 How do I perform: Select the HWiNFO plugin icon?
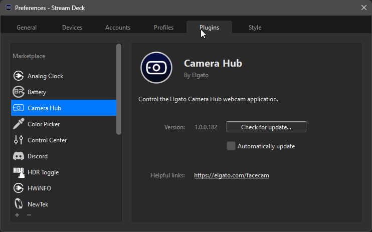[19, 188]
